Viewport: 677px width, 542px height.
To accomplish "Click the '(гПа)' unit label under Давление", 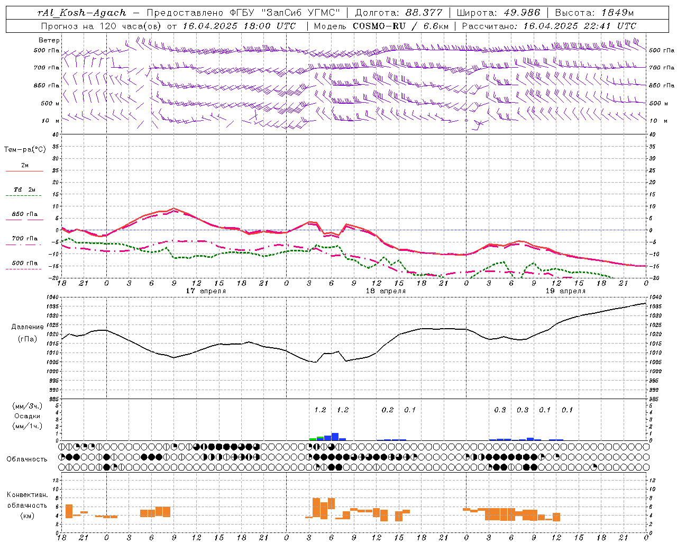I will pos(28,339).
